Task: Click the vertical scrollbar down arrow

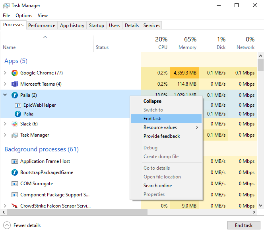Action: click(261, 206)
